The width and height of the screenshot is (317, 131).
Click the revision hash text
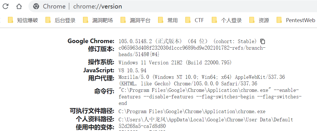pos(192,48)
